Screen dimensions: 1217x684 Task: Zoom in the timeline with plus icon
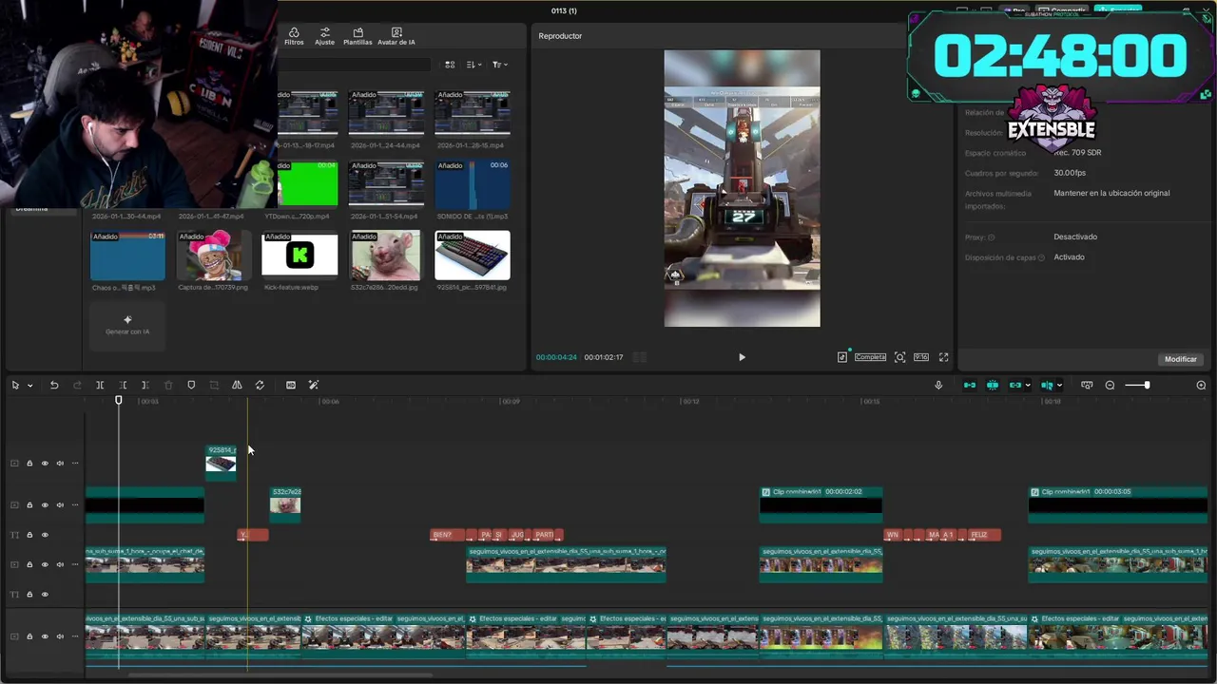(x=1201, y=385)
